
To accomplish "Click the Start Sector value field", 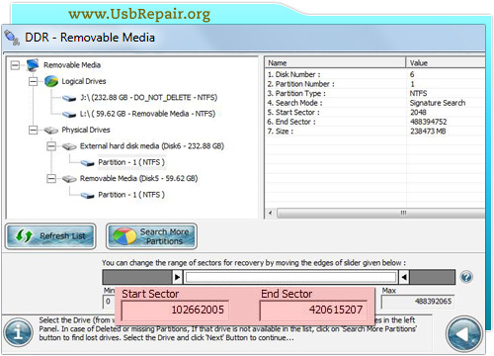I will click(x=175, y=310).
